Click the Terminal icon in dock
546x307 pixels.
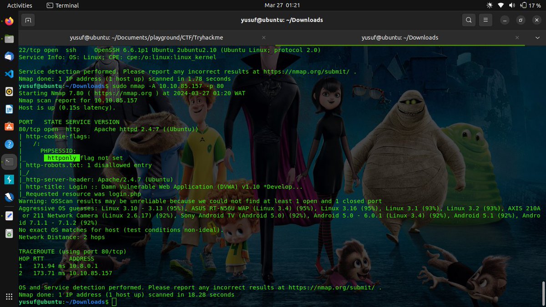(9, 162)
